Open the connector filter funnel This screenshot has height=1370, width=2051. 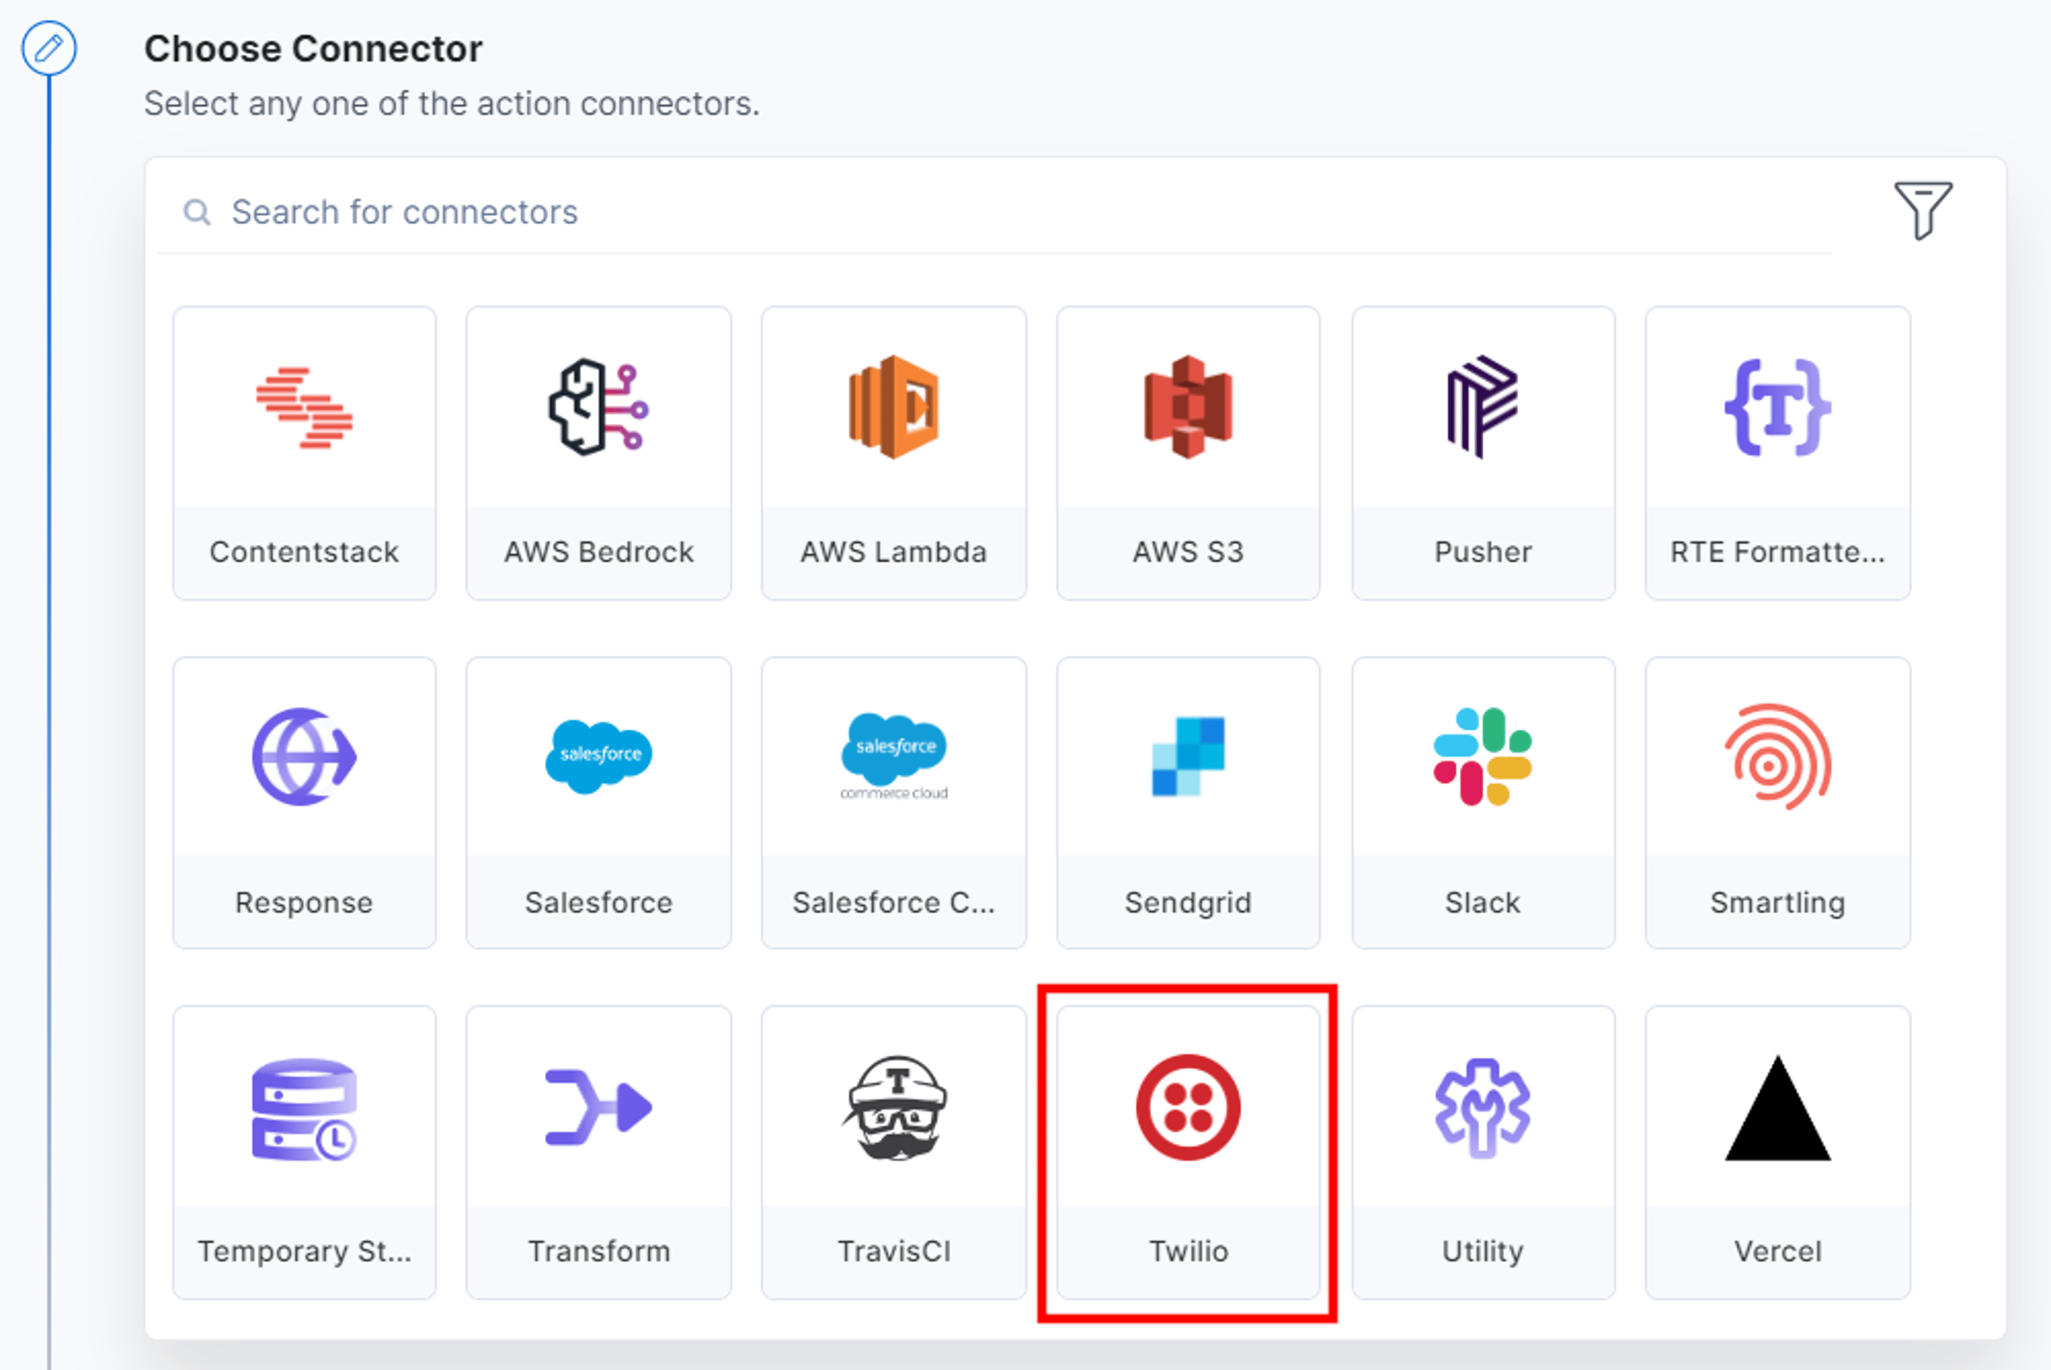(x=1923, y=210)
